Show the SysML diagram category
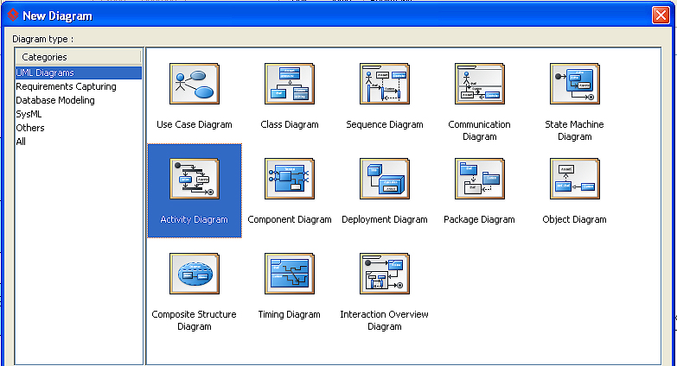 click(29, 114)
